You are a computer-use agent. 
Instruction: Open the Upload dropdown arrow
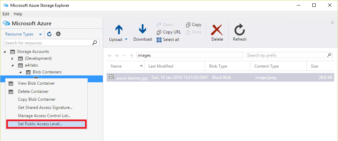click(x=126, y=40)
